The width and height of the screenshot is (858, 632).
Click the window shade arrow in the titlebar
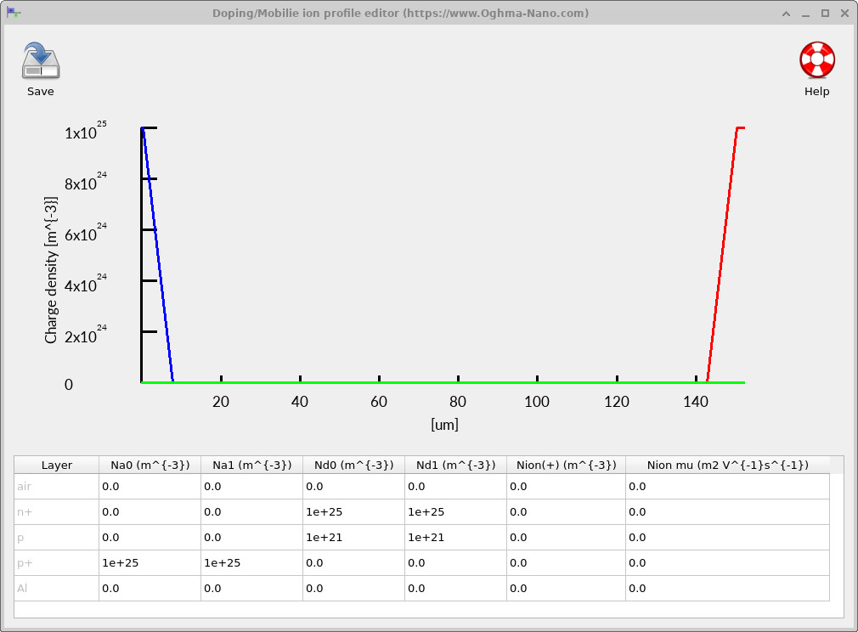click(785, 14)
